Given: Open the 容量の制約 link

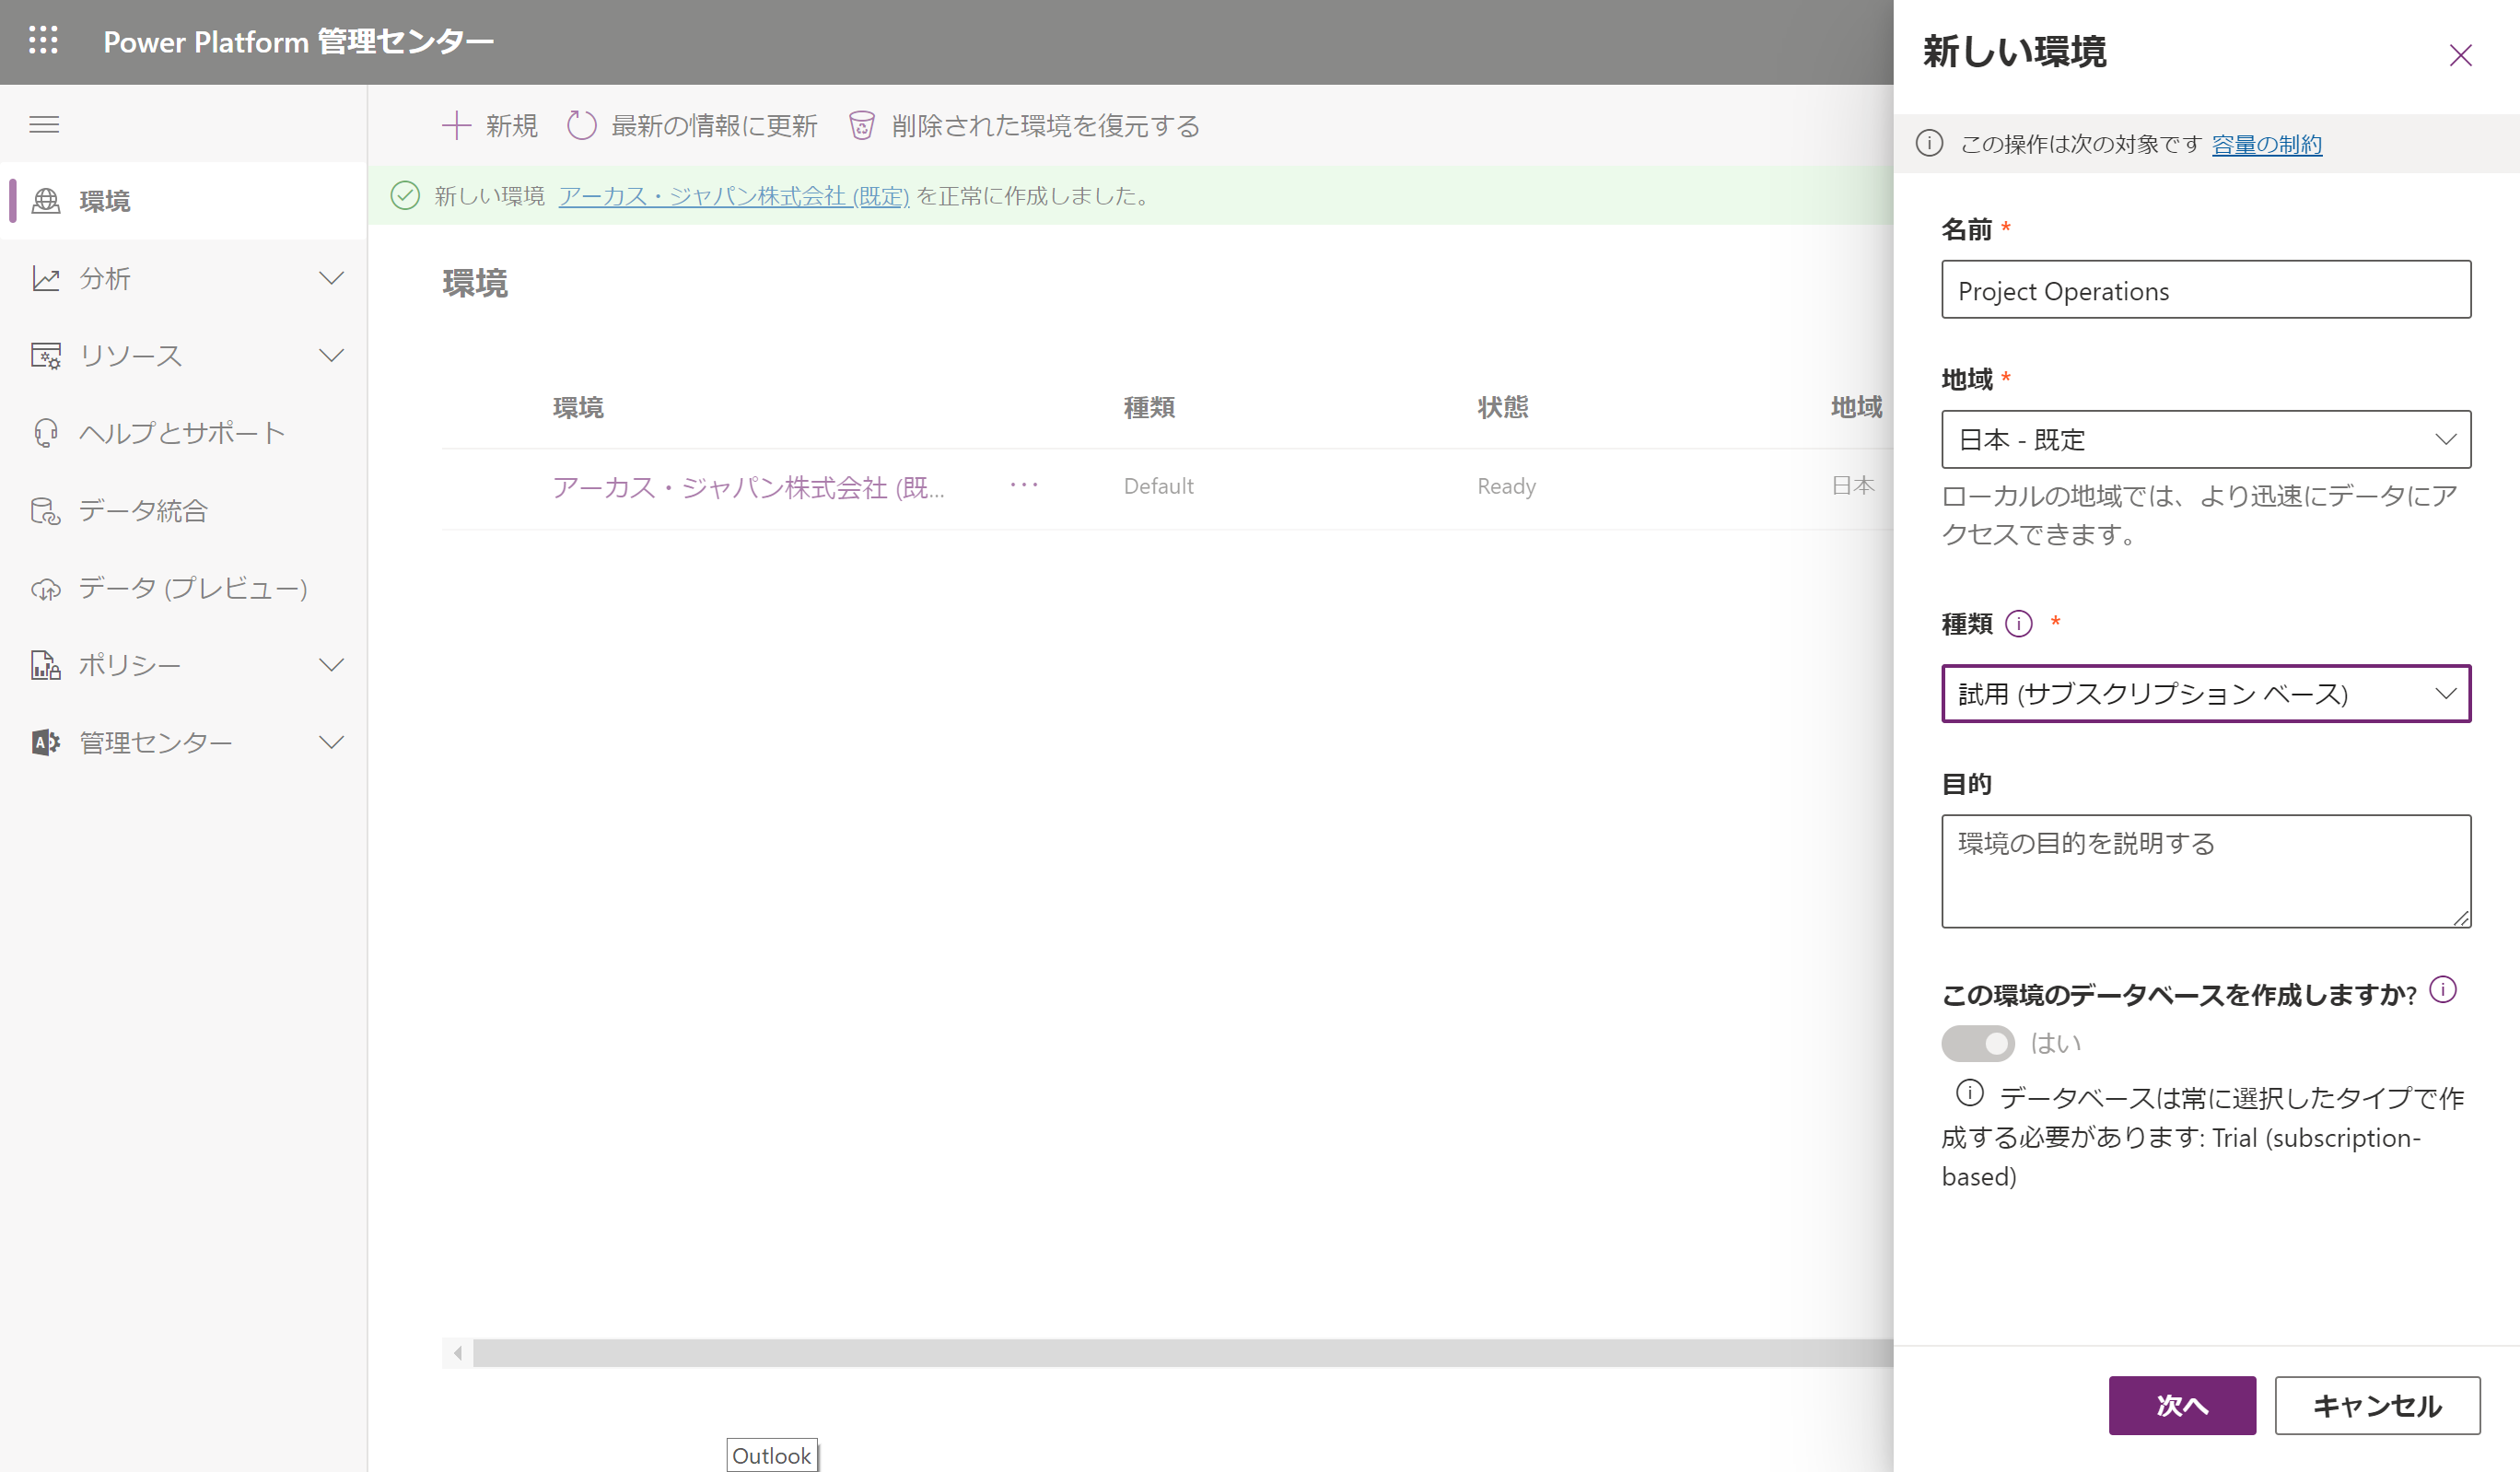Looking at the screenshot, I should tap(2266, 144).
